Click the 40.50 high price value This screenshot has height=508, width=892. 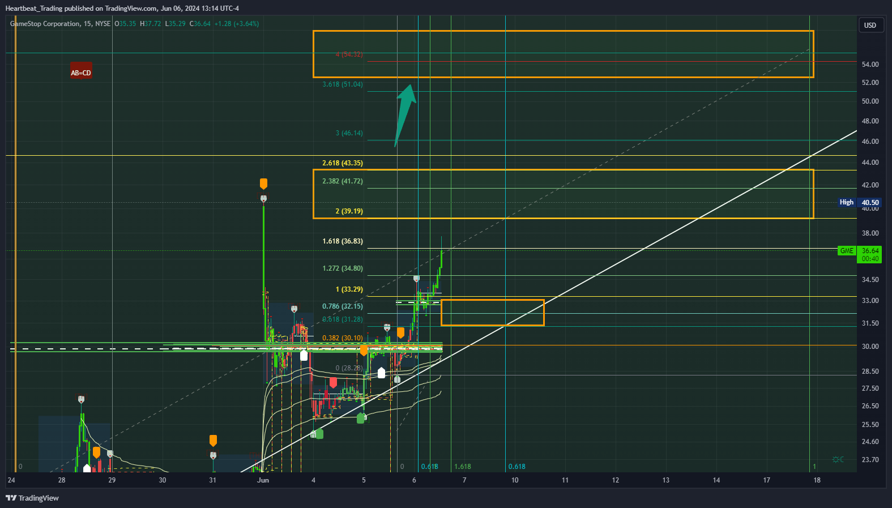click(x=870, y=202)
